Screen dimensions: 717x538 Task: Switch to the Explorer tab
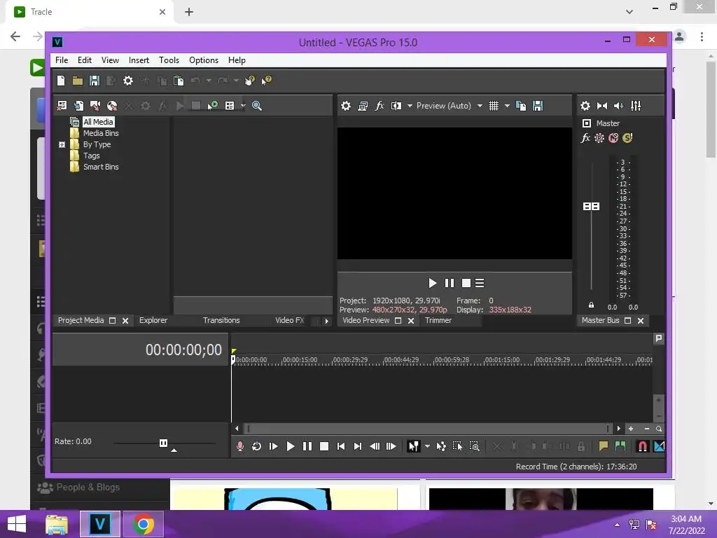coord(153,320)
